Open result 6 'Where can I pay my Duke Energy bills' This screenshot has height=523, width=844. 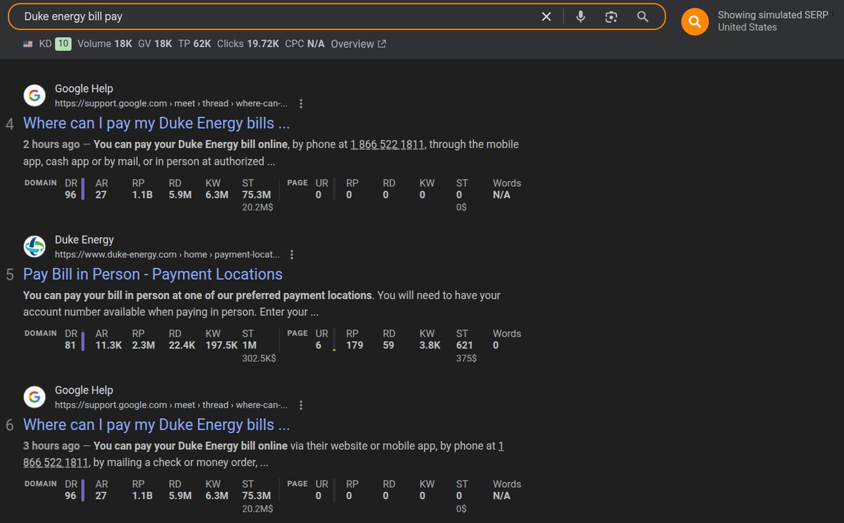(x=157, y=425)
